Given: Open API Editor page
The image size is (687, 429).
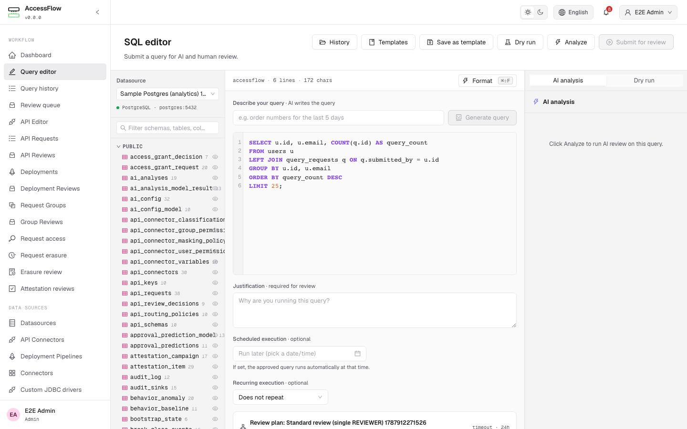Looking at the screenshot, I should click(55, 122).
